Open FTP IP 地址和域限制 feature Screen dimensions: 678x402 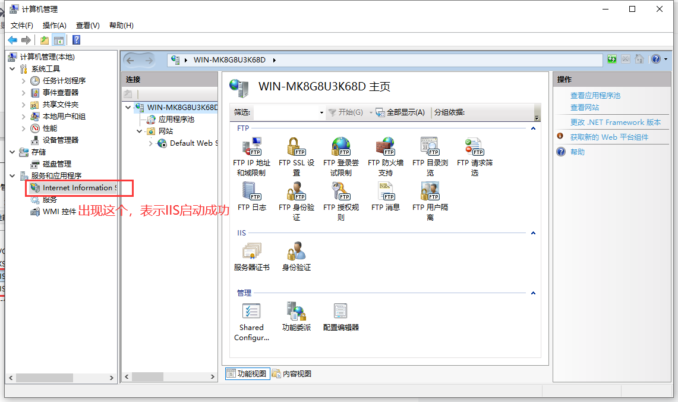click(251, 156)
